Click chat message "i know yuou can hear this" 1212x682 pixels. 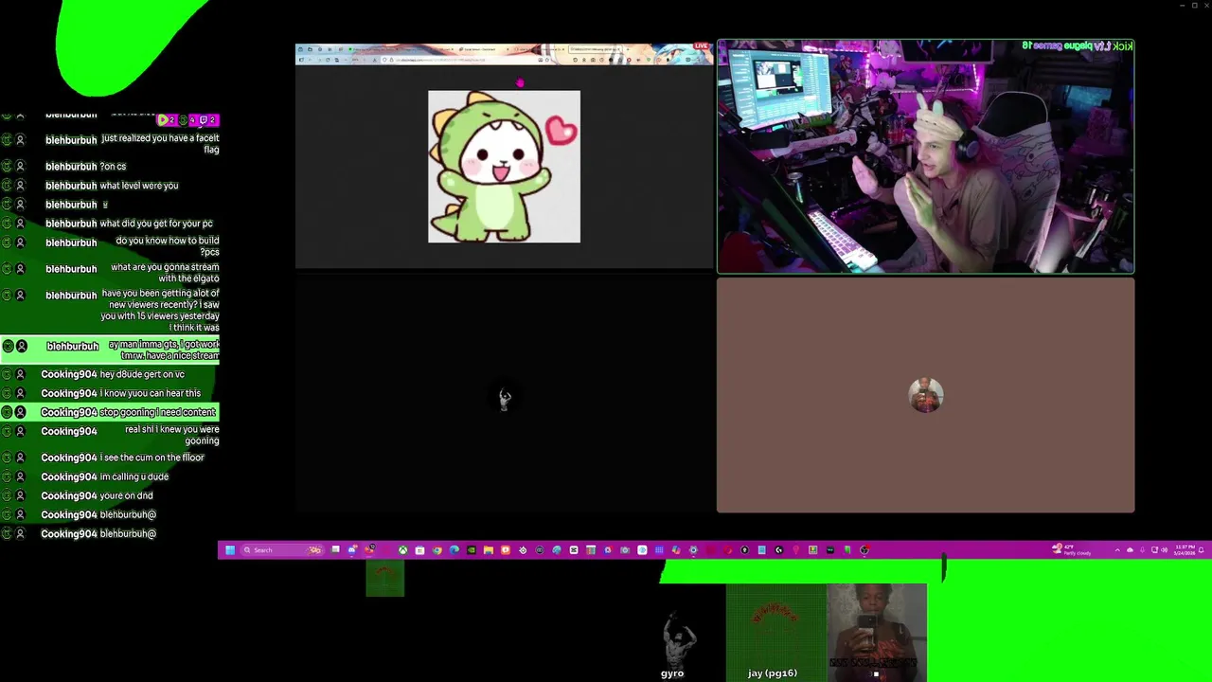[151, 393]
